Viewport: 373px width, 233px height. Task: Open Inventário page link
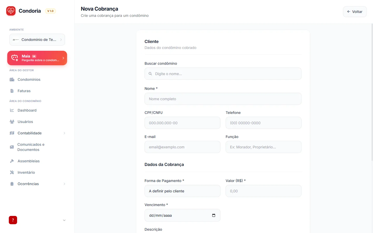pyautogui.click(x=37, y=172)
